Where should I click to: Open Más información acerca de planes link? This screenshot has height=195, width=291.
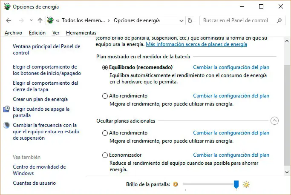pos(196,44)
